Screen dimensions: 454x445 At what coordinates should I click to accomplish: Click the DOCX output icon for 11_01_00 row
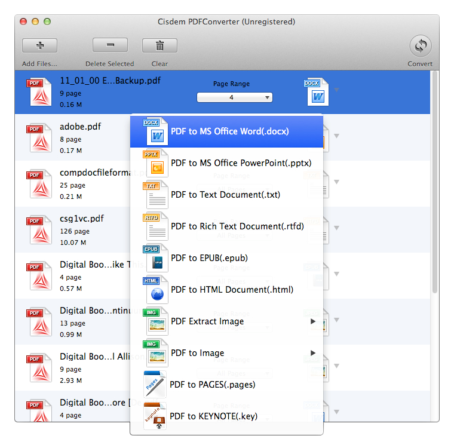(x=317, y=92)
